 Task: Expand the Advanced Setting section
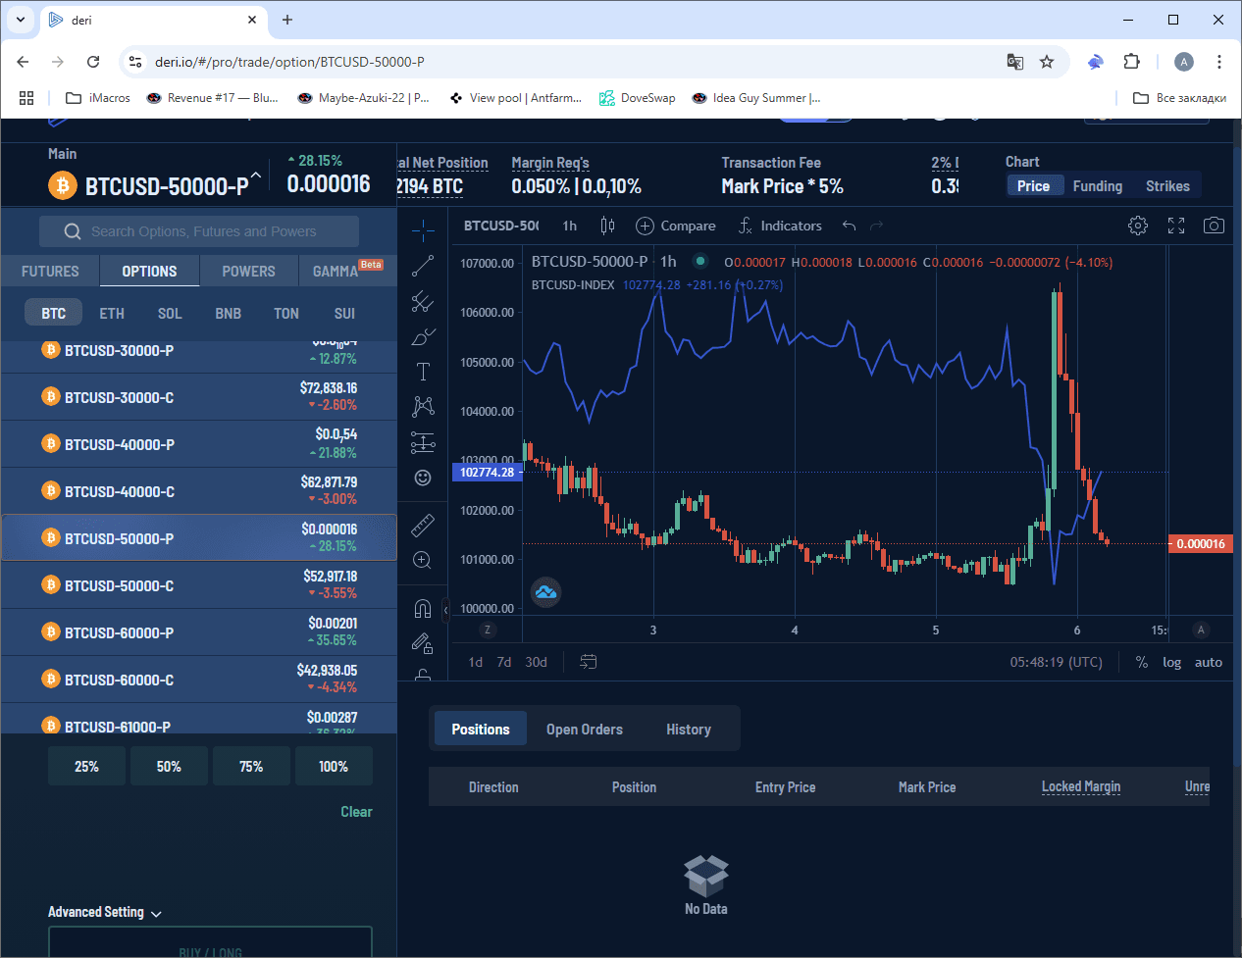click(x=105, y=912)
